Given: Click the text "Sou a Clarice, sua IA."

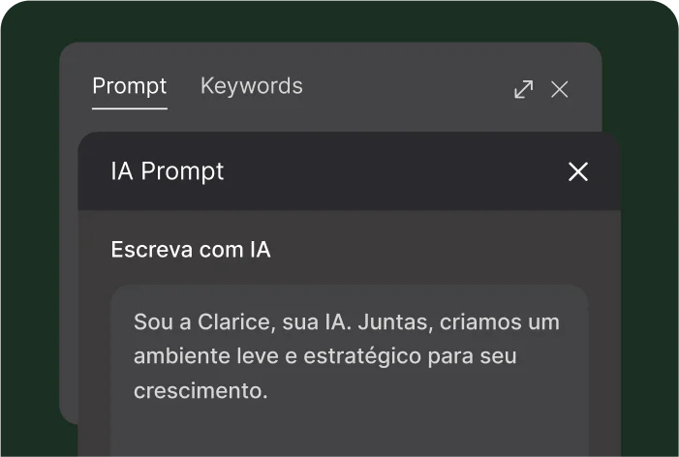Looking at the screenshot, I should coord(242,322).
